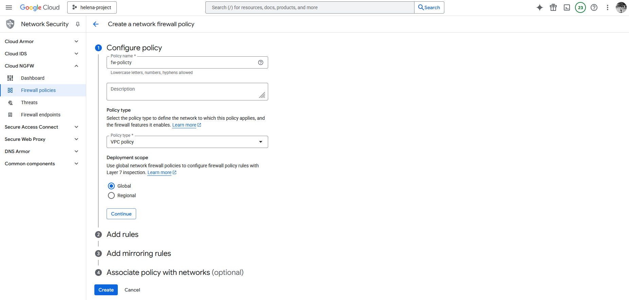629x300 pixels.
Task: Select the Global deployment scope
Action: (x=111, y=186)
